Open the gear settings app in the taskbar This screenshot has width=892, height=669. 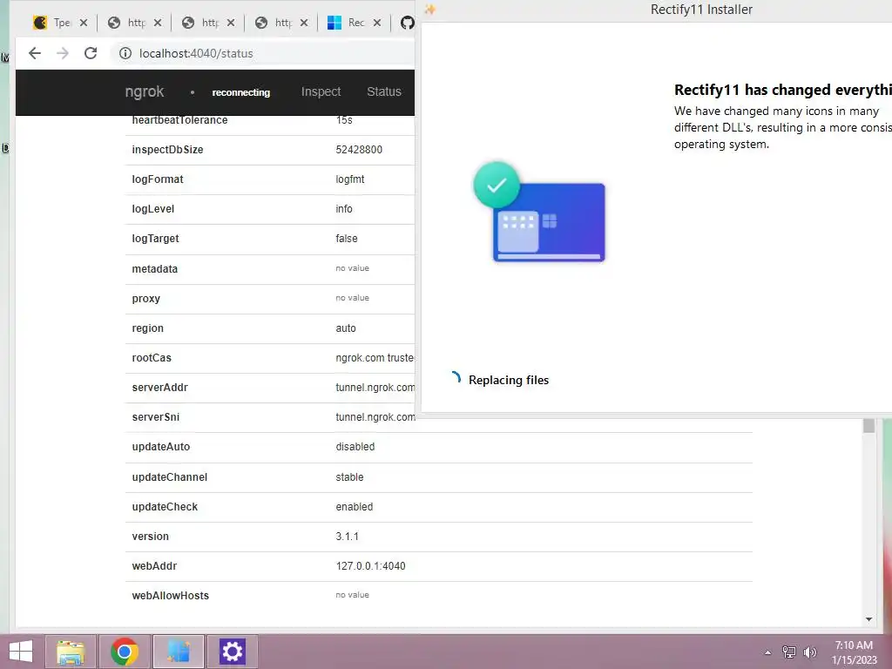[232, 652]
